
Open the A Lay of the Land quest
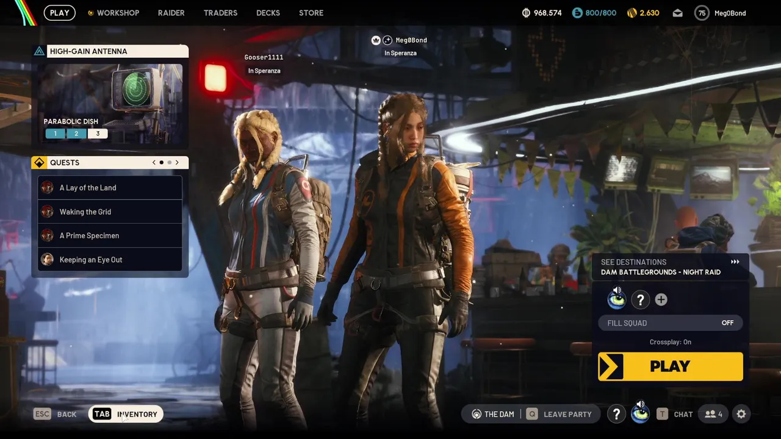coord(110,188)
